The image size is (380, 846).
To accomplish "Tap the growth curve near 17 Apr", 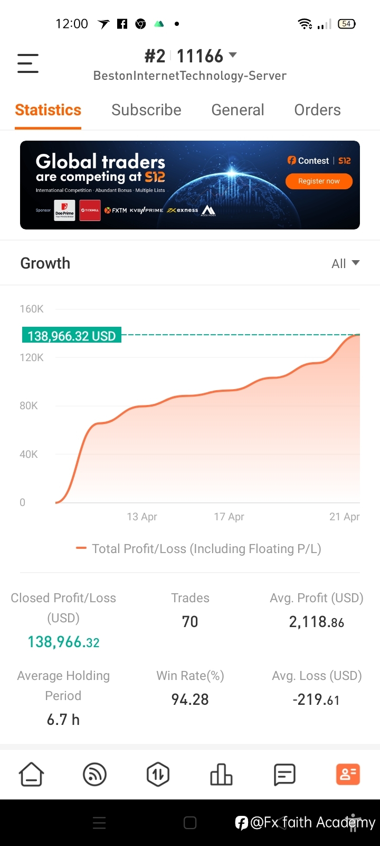I will coord(229,391).
